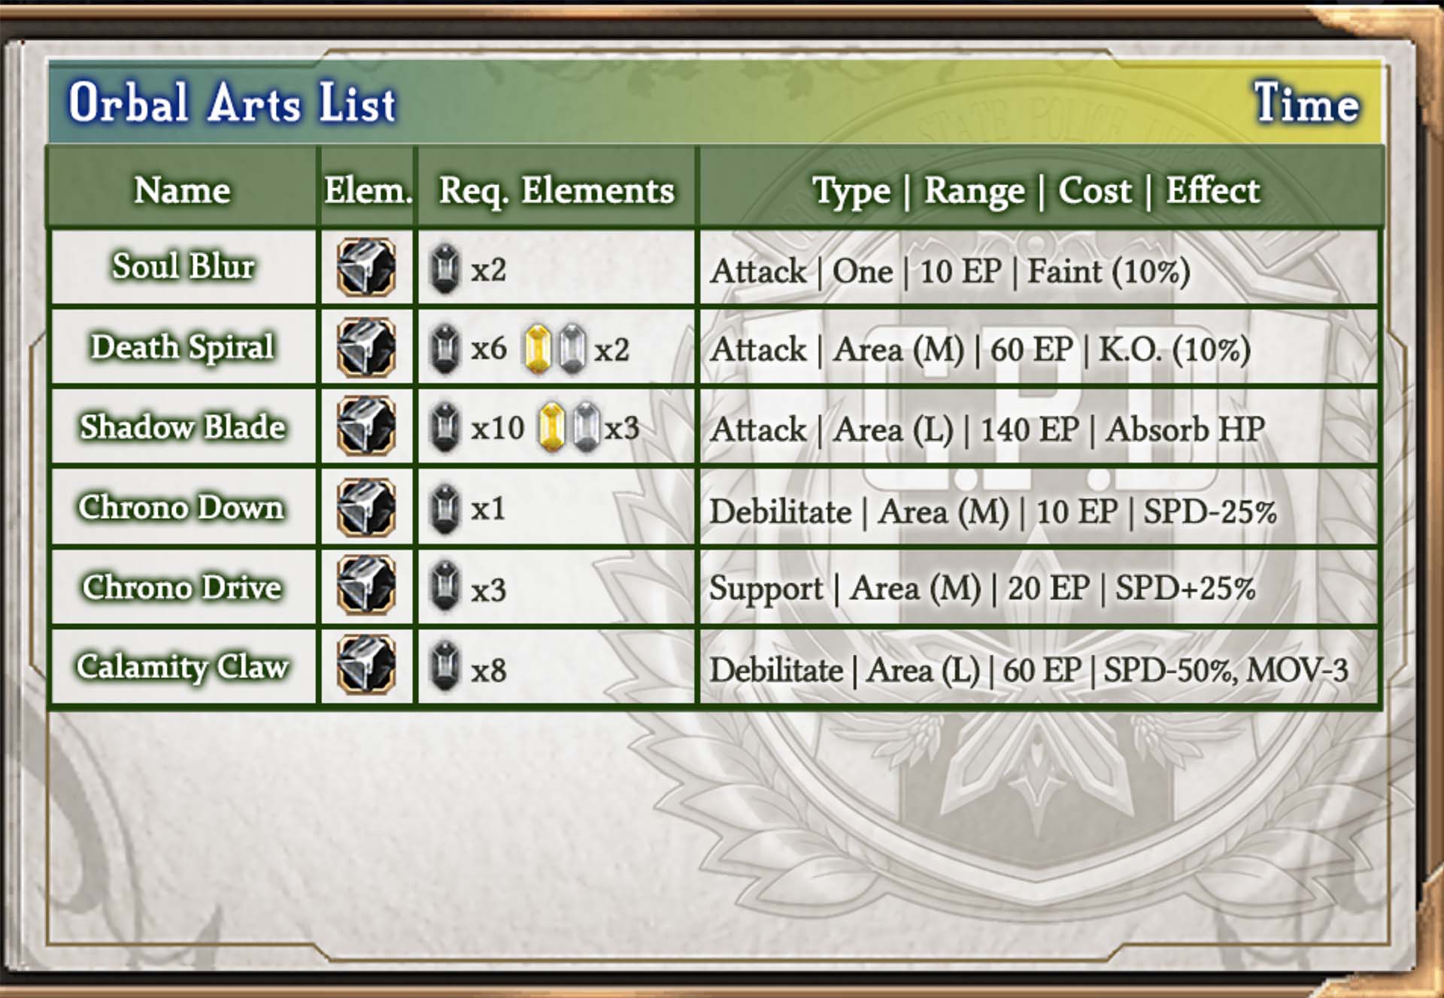Choose the Shadow Blade art entry
Image resolution: width=1444 pixels, height=998 pixels.
coord(183,426)
